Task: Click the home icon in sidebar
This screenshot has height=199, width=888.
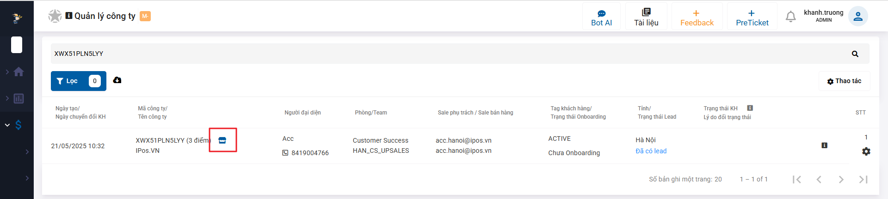Action: click(19, 72)
